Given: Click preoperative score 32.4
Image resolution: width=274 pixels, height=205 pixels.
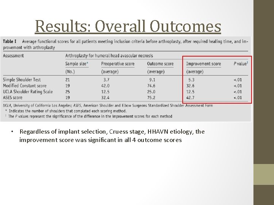Looking at the screenshot, I should (x=105, y=98).
